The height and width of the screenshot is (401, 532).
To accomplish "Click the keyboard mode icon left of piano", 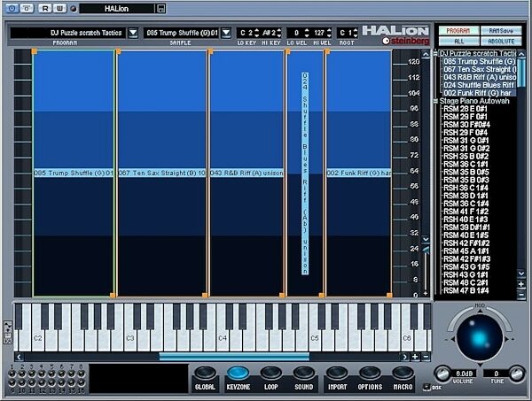I will click(x=8, y=333).
